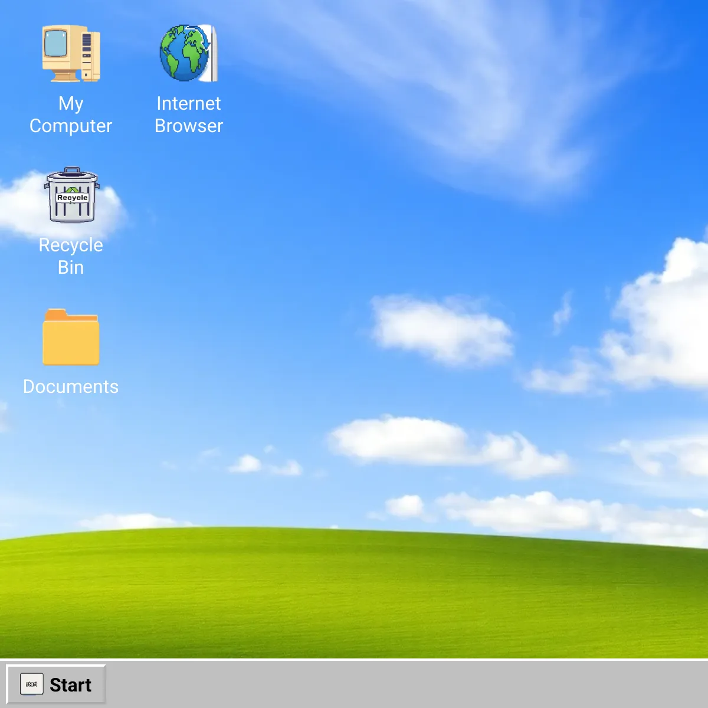Click the Start button in taskbar

56,684
